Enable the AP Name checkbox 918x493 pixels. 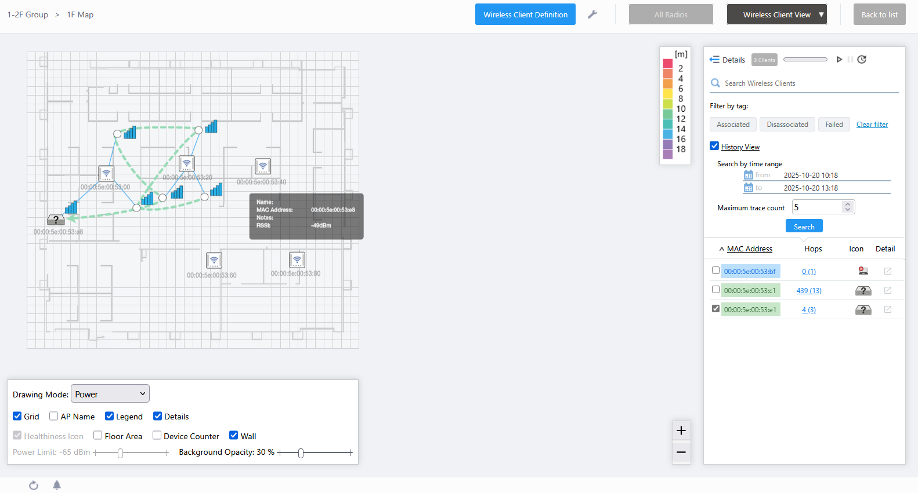54,416
